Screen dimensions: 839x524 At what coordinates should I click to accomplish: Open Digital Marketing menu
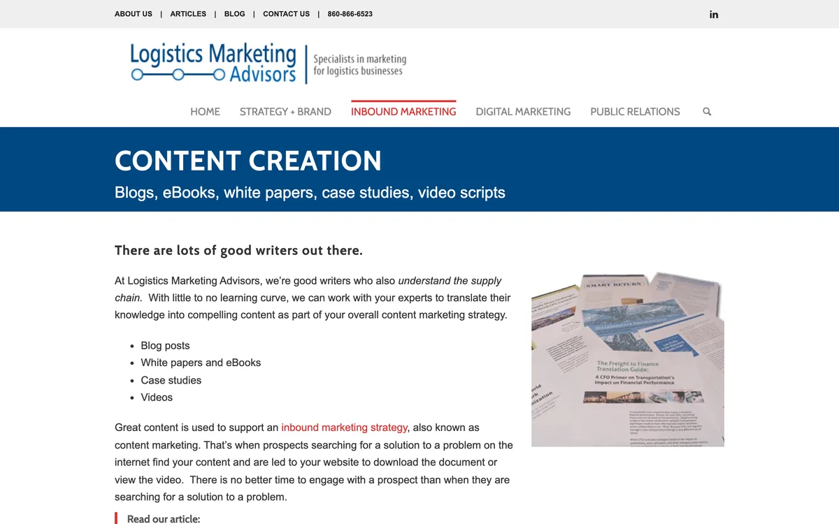point(523,112)
